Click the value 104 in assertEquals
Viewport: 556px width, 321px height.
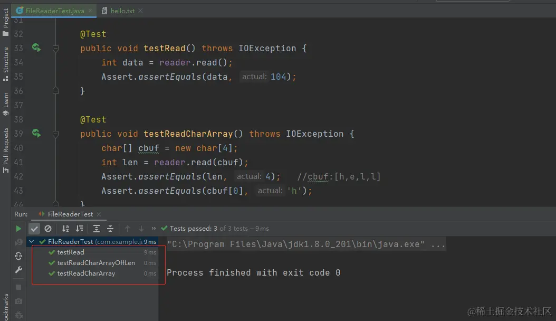coord(278,77)
